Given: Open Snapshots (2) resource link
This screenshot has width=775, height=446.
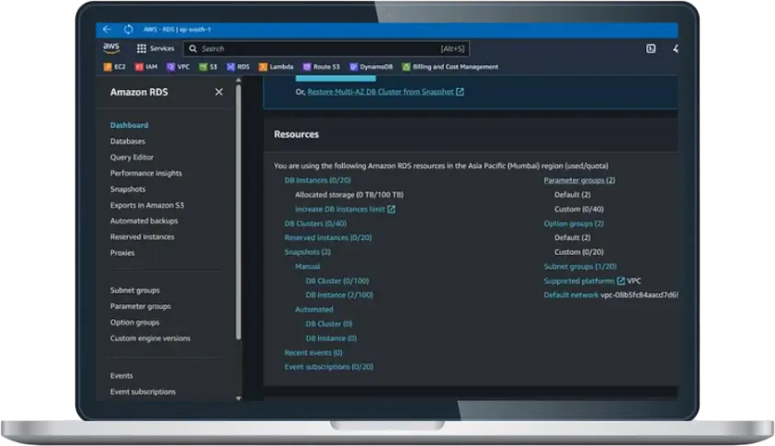Looking at the screenshot, I should [x=307, y=252].
